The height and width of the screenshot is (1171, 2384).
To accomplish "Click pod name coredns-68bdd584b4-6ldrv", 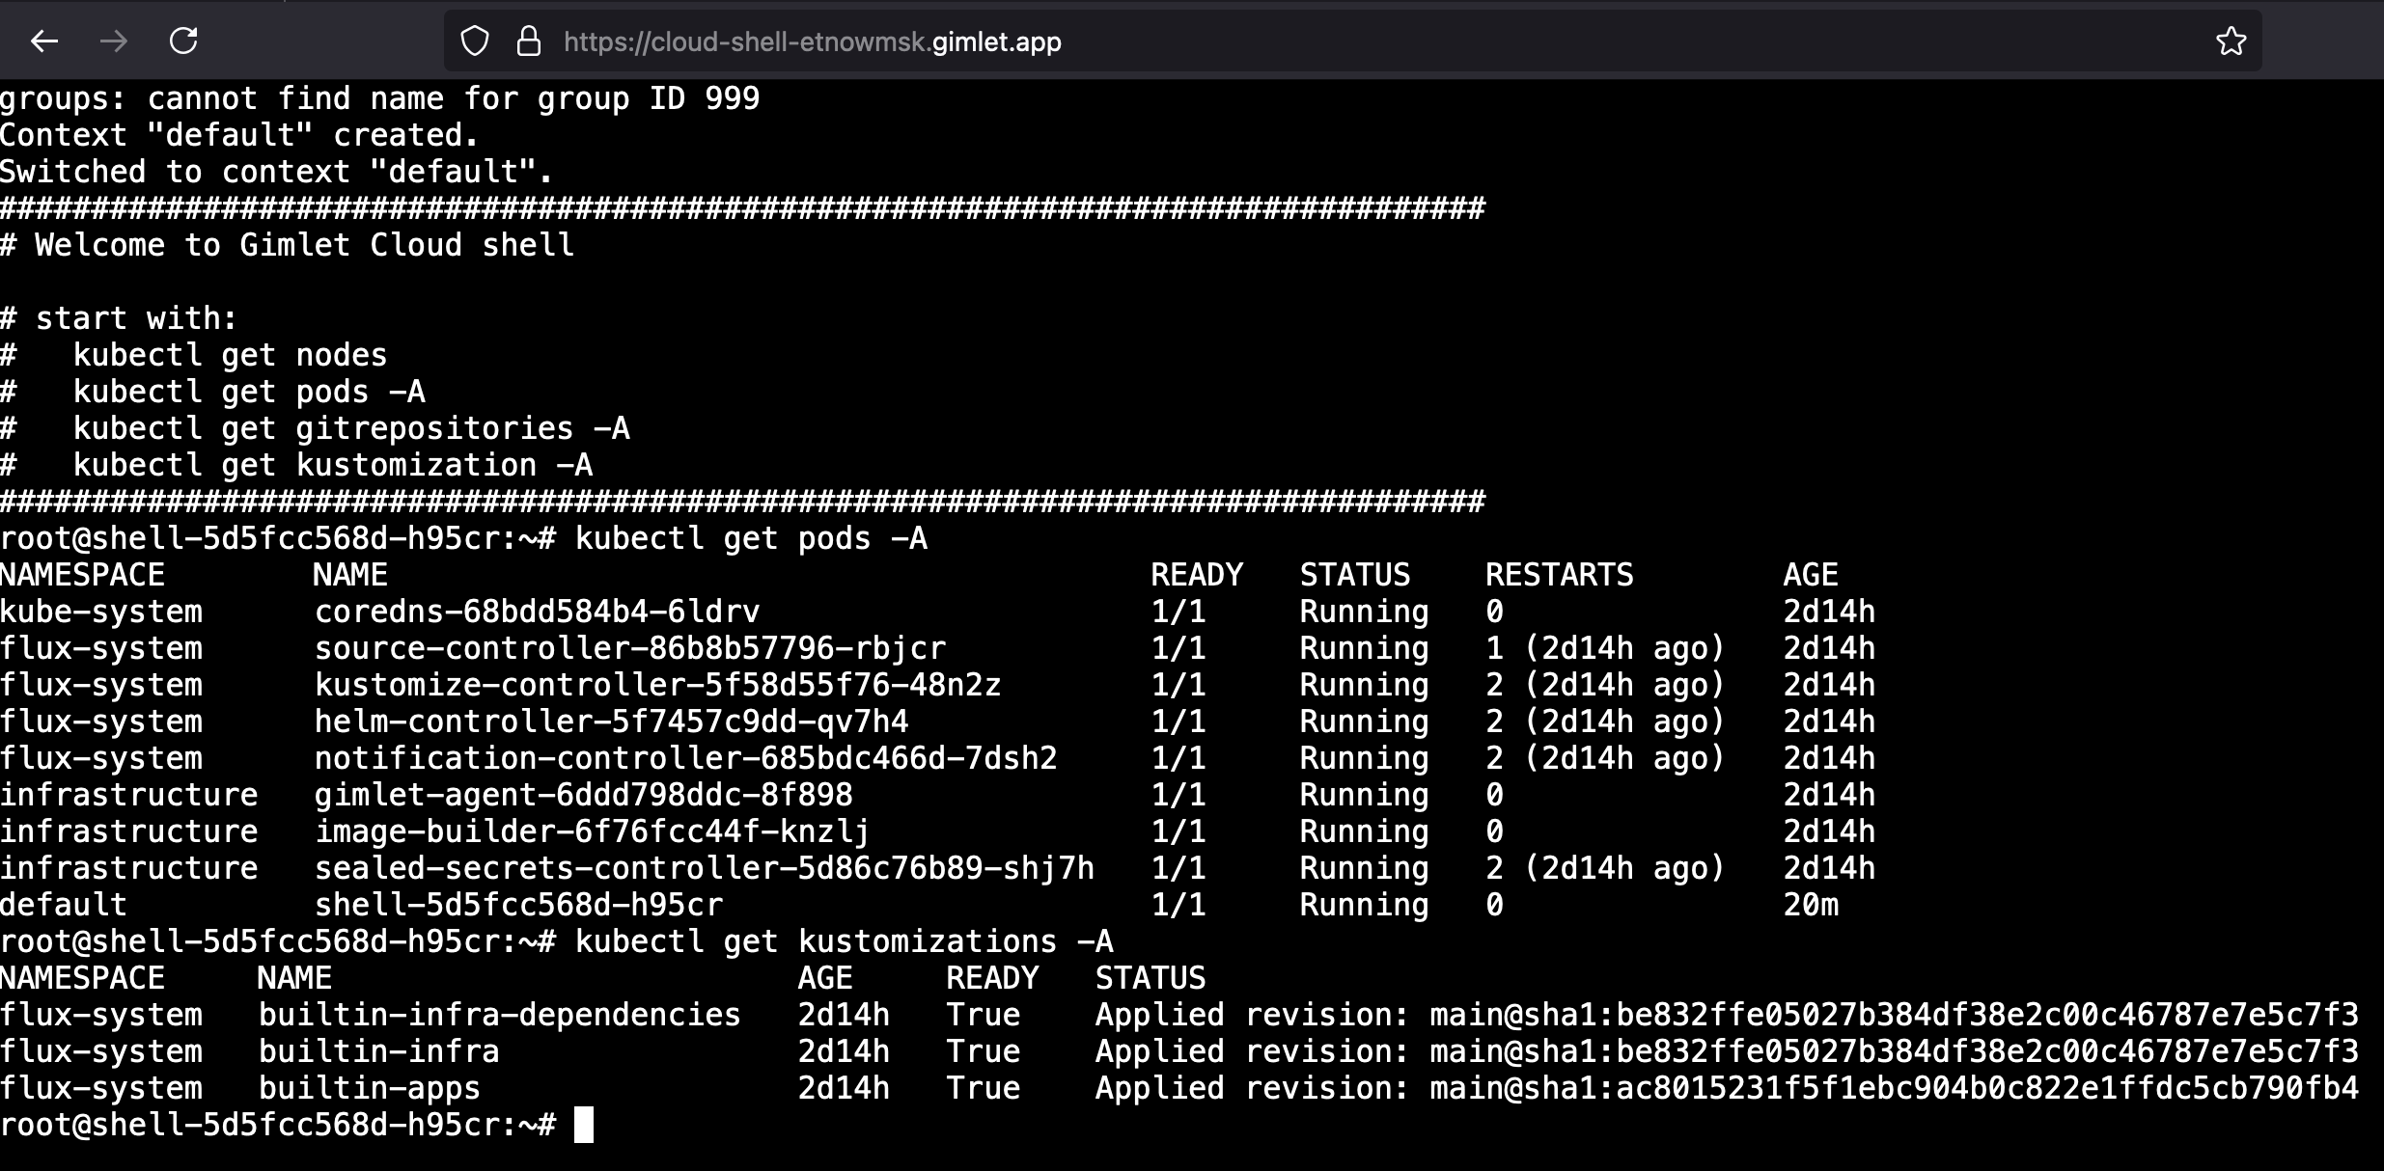I will click(538, 612).
